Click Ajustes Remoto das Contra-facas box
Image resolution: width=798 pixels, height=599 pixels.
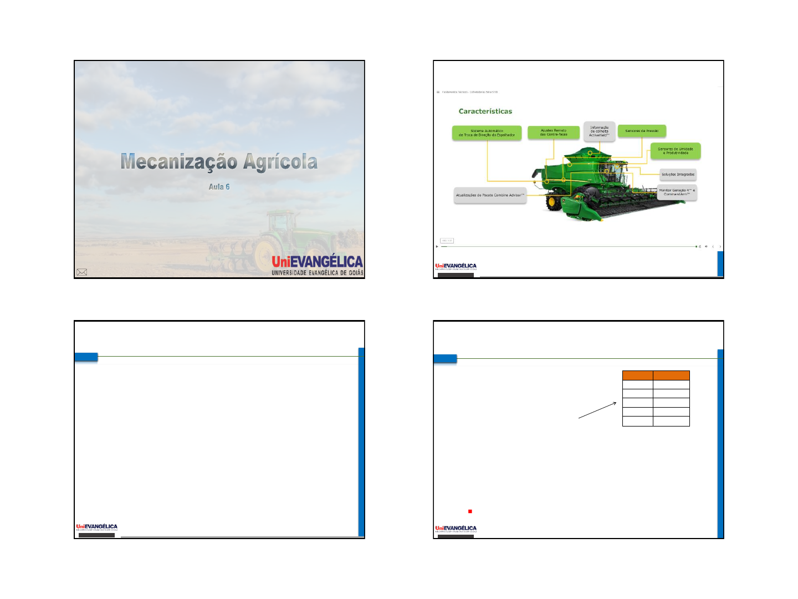tap(554, 133)
